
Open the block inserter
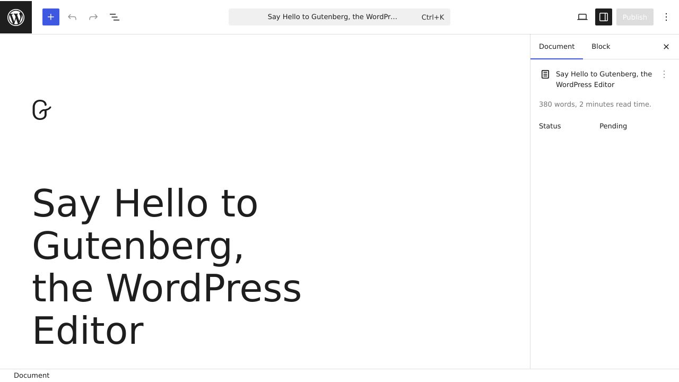(x=51, y=17)
